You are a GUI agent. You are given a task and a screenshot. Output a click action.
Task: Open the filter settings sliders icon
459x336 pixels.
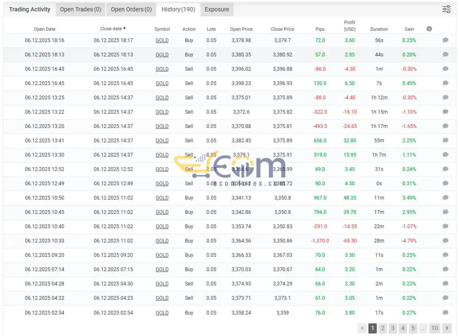click(446, 9)
